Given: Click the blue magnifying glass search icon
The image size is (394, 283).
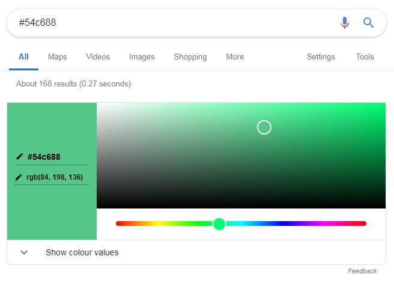Looking at the screenshot, I should (x=368, y=23).
